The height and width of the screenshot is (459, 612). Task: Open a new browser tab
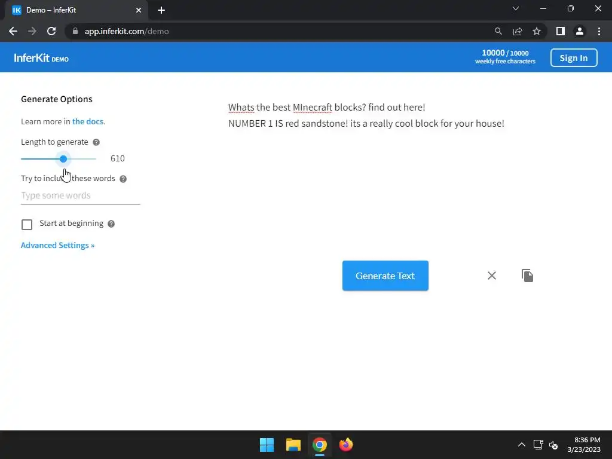pyautogui.click(x=161, y=10)
